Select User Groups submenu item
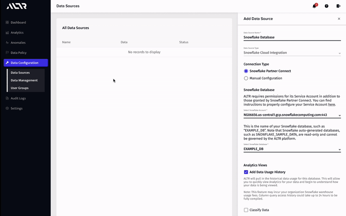 [x=19, y=88]
